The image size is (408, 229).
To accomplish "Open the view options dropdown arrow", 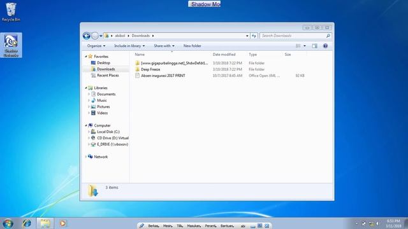I will tap(305, 46).
